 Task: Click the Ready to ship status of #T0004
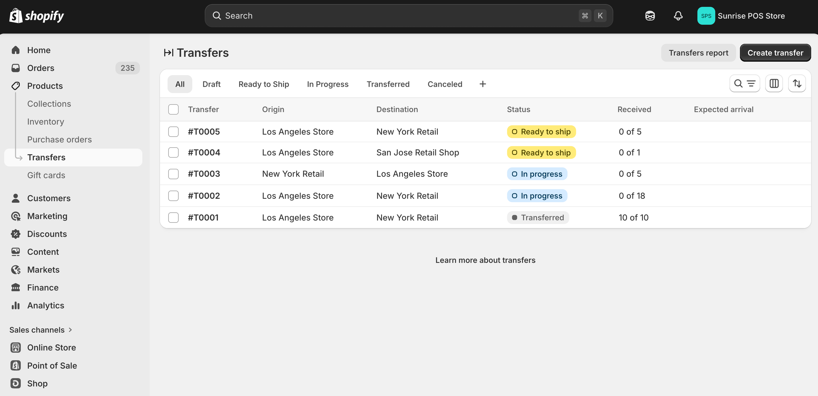(541, 152)
